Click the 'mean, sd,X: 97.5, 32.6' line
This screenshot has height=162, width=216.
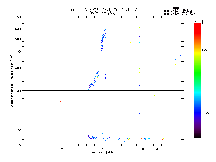click(x=180, y=13)
